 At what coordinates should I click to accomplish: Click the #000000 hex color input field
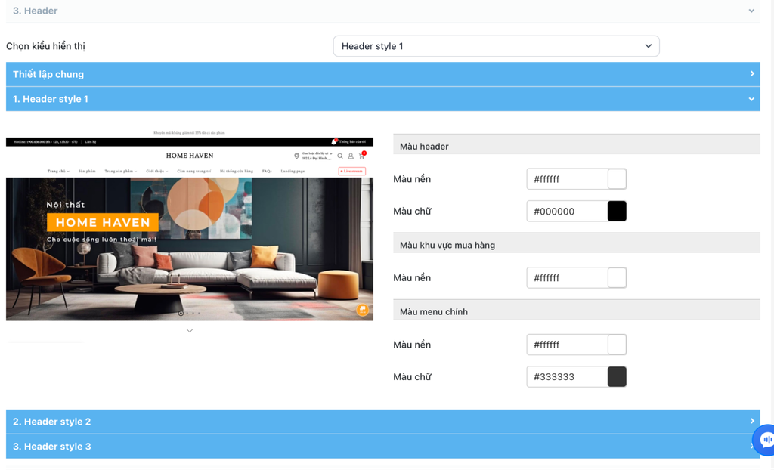[x=567, y=212]
